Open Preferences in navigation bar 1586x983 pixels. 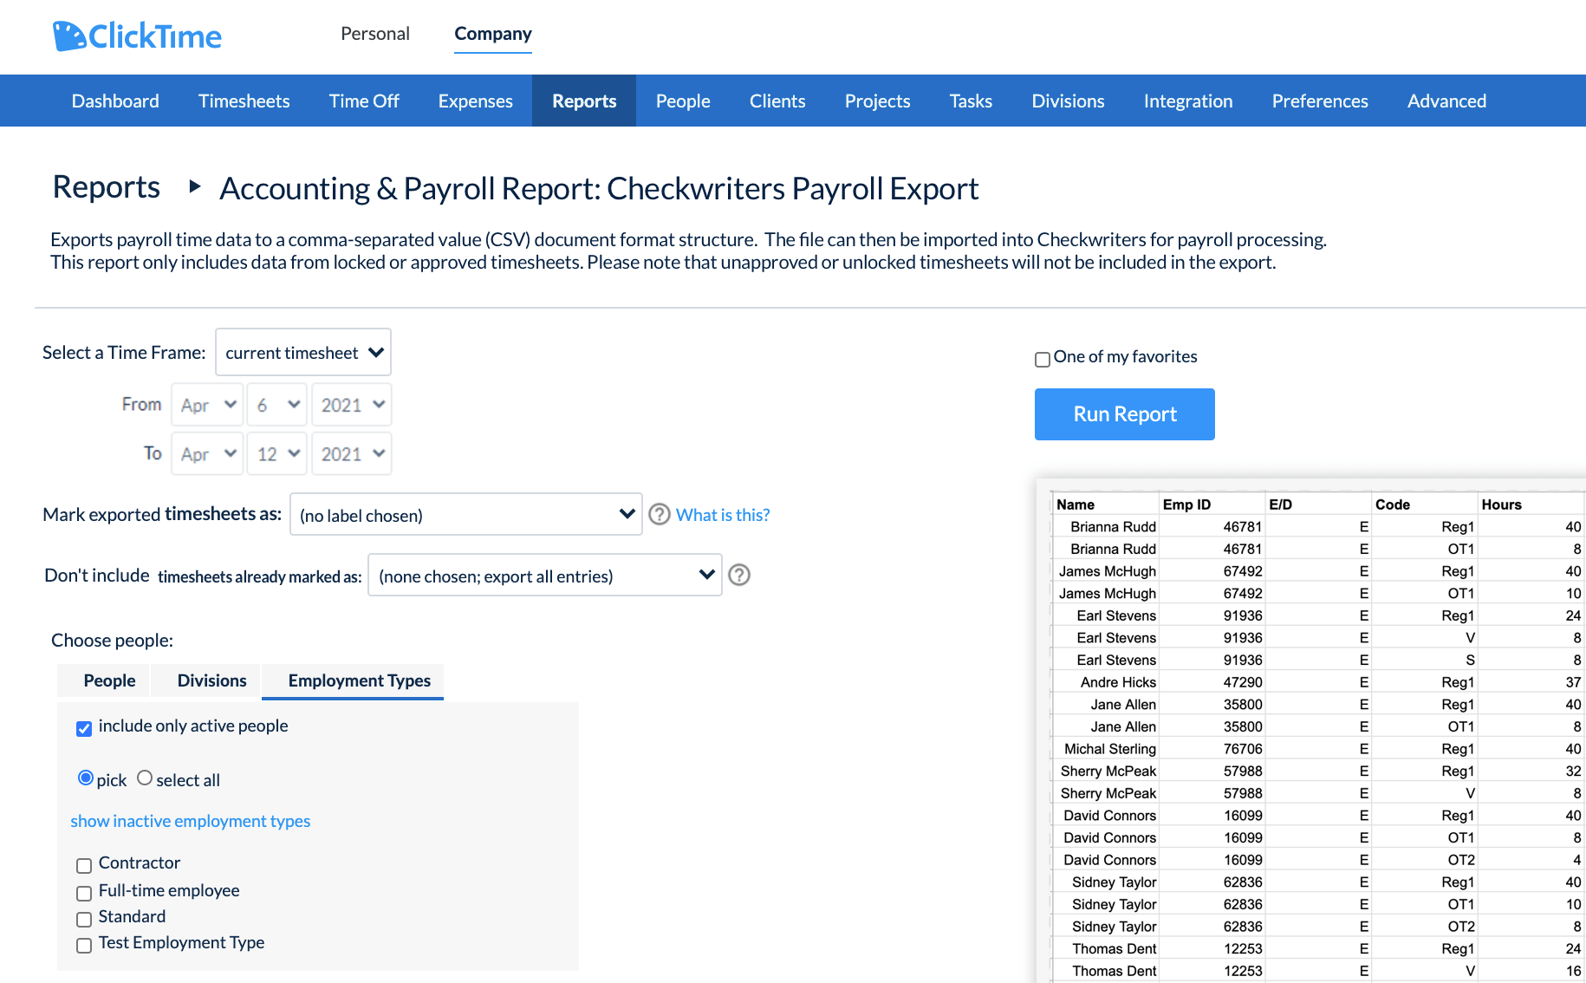pyautogui.click(x=1320, y=101)
